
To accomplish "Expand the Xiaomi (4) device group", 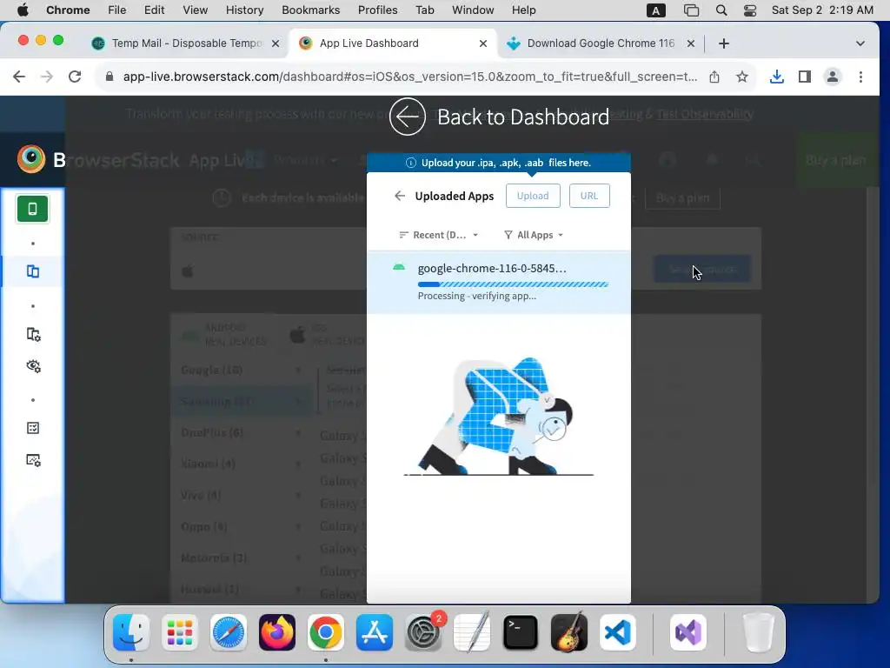I will [x=241, y=464].
